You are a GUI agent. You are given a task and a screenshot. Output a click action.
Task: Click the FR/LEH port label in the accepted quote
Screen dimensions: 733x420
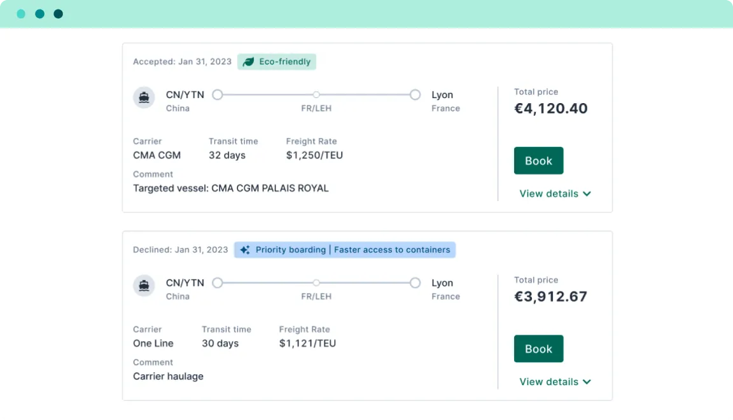point(316,109)
